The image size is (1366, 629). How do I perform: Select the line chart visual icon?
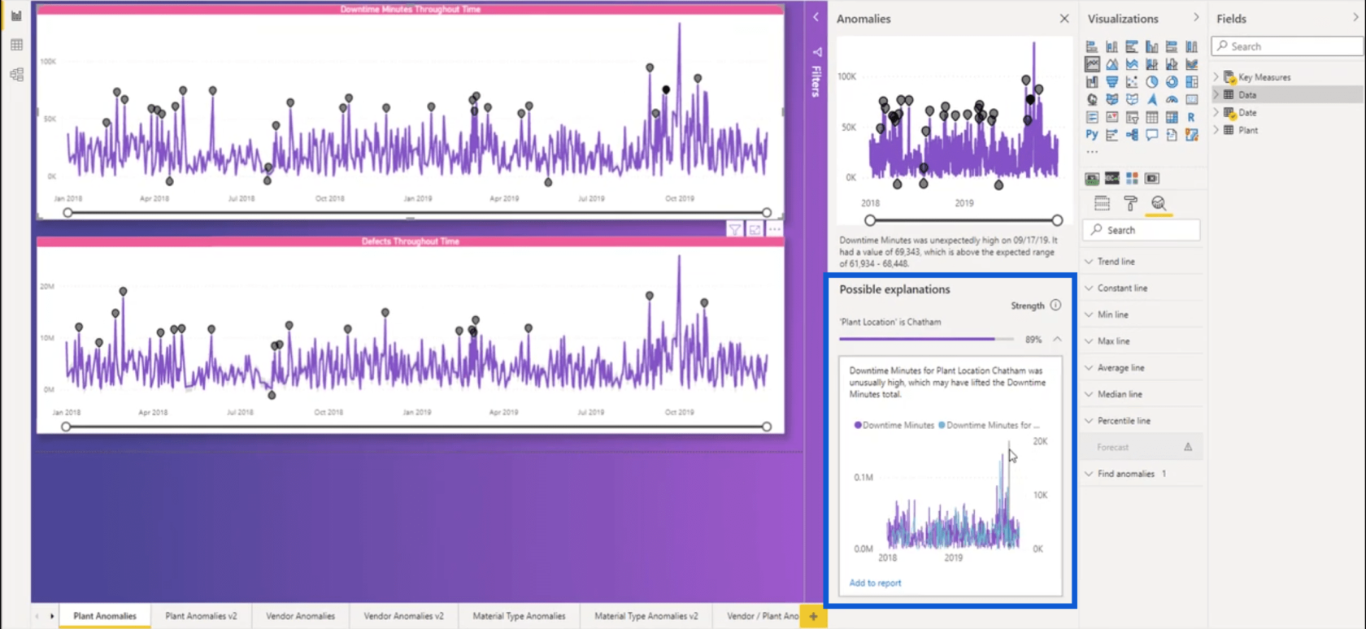(1092, 64)
